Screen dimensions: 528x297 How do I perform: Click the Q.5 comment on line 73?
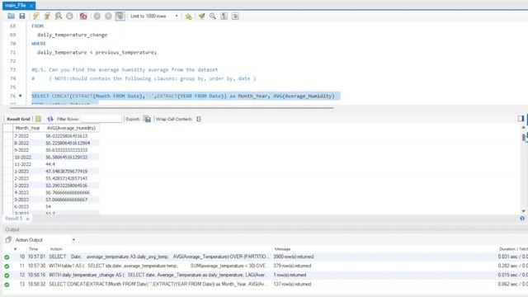click(x=125, y=69)
